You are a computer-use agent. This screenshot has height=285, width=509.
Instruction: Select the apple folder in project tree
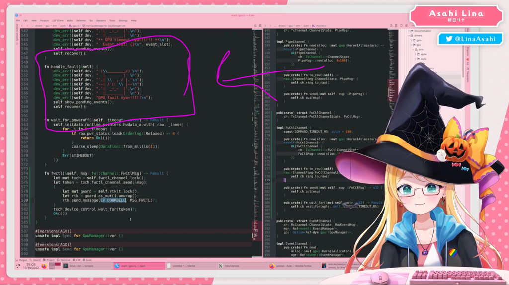(x=423, y=54)
